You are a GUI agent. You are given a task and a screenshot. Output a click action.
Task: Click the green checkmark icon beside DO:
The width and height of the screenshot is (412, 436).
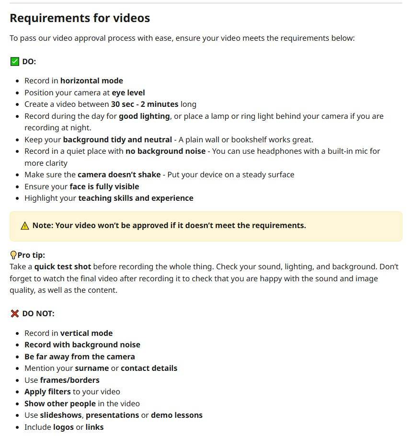[x=15, y=61]
